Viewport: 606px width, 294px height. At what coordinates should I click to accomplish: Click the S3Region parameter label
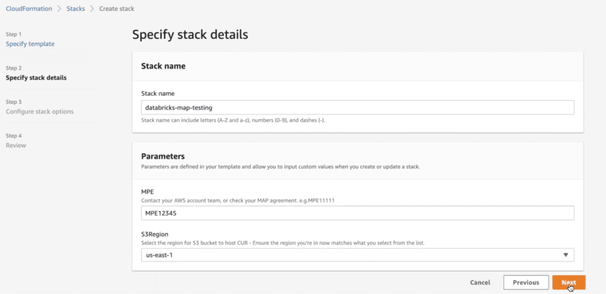155,235
